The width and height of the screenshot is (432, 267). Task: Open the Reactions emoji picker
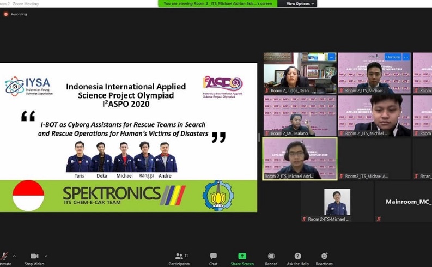point(324,257)
